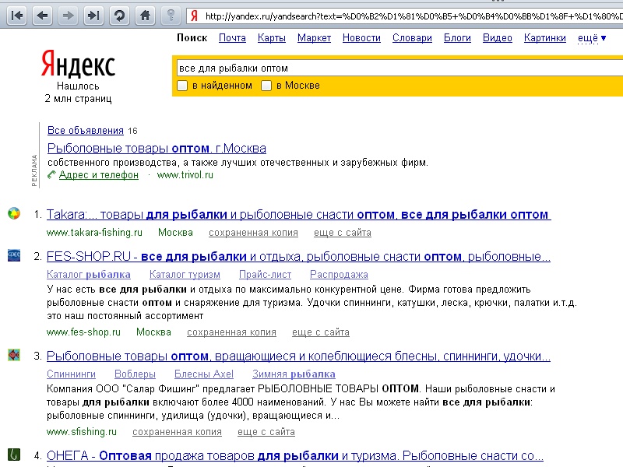Open the Видео tab

click(498, 38)
